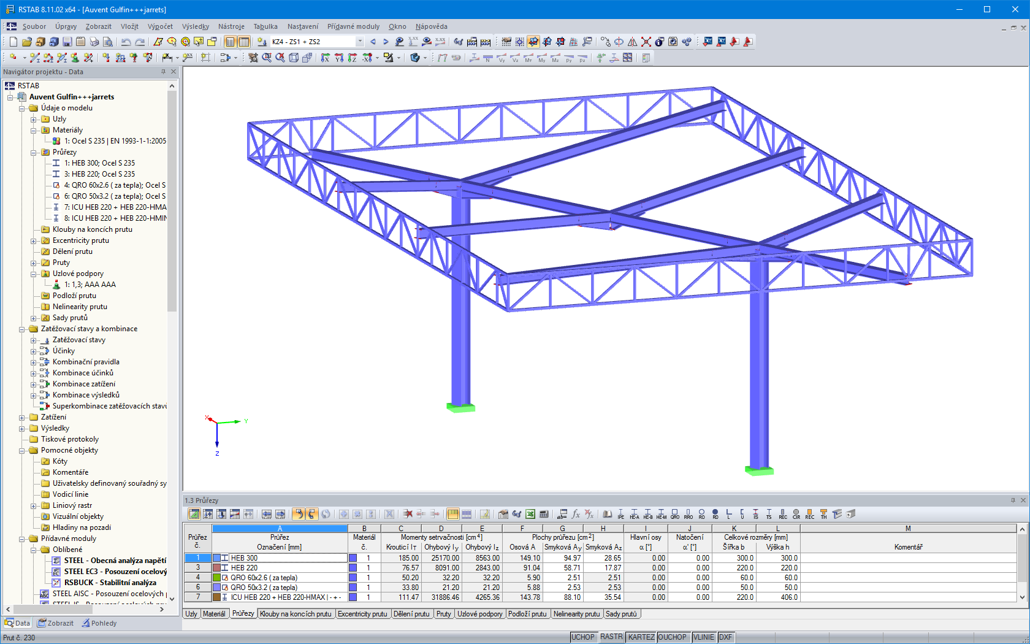Open the Nápověda menu

coord(431,26)
